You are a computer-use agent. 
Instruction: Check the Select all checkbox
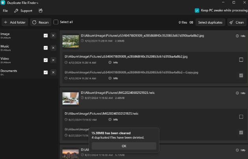pos(56,22)
